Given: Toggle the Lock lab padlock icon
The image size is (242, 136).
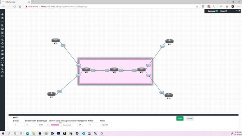Looking at the screenshot, I should (2, 58).
